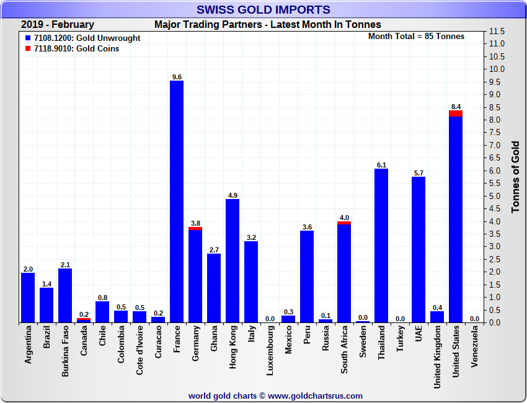This screenshot has width=527, height=403.
Task: Open the www.goldchartsrus.com footer link
Action: [x=315, y=396]
